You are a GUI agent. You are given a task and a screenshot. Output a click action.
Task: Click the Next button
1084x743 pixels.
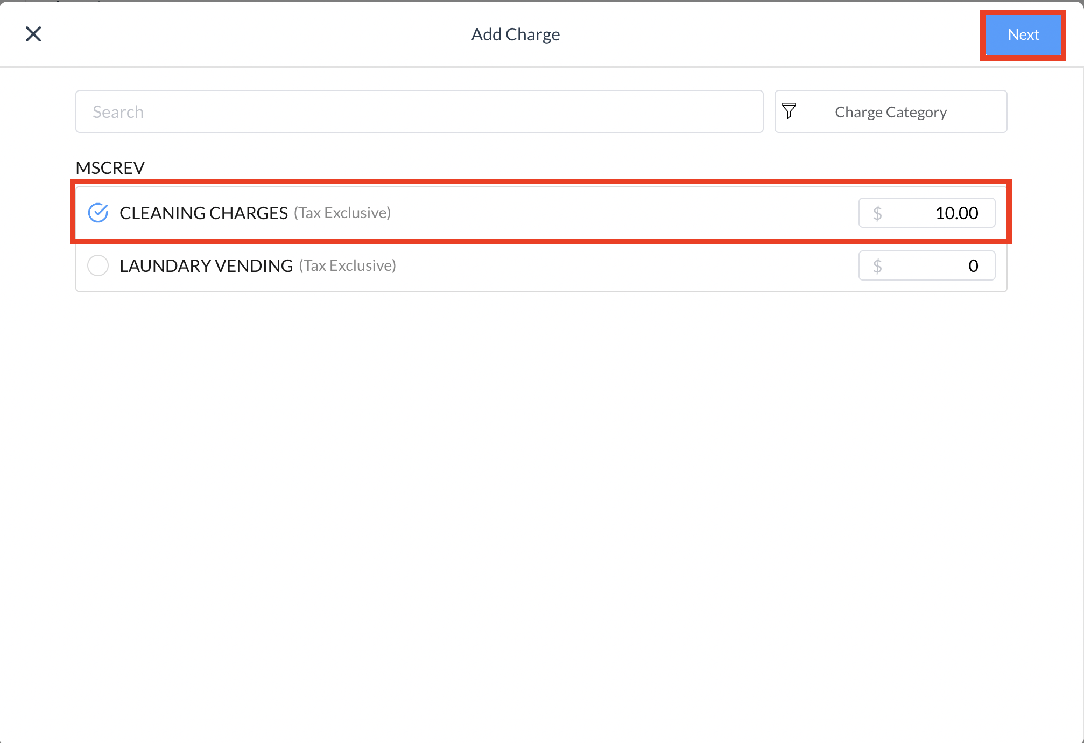coord(1023,35)
